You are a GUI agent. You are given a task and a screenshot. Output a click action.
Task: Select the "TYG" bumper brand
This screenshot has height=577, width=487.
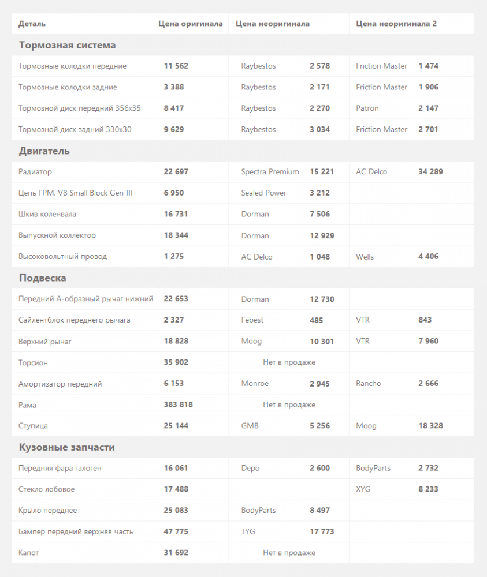(x=248, y=531)
